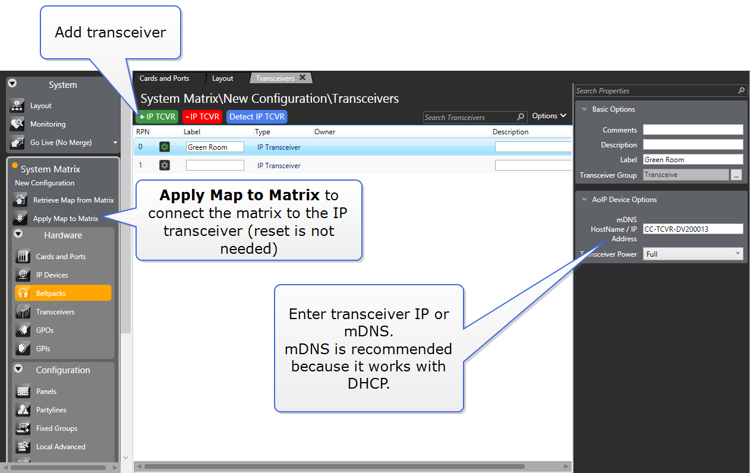
Task: Collapse the Hardware section in sidebar
Action: click(18, 234)
